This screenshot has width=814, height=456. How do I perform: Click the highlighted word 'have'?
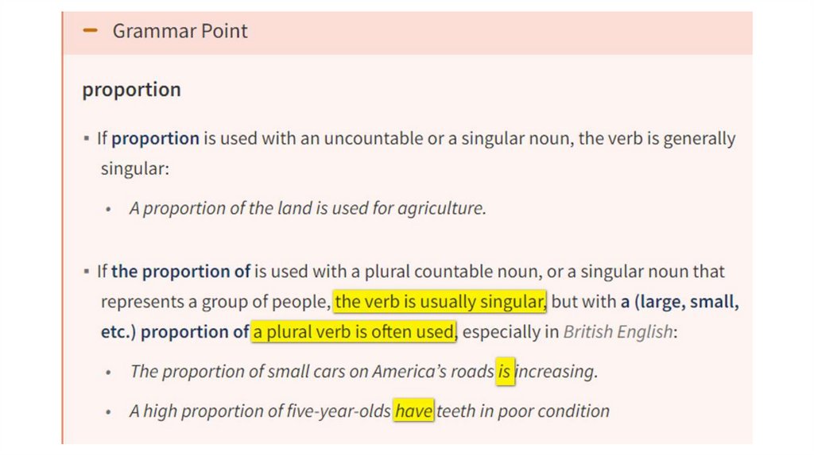click(413, 411)
